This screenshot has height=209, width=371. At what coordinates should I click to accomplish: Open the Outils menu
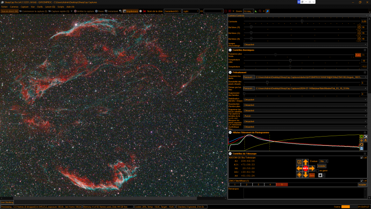click(40, 7)
